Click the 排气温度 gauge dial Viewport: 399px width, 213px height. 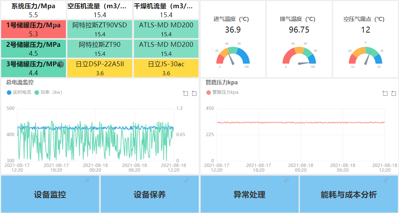[x=299, y=55]
